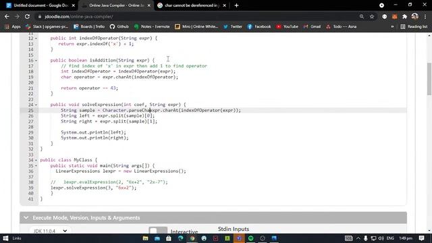This screenshot has width=432, height=243.
Task: Switch to char cannot be dereferenced tab
Action: (192, 5)
